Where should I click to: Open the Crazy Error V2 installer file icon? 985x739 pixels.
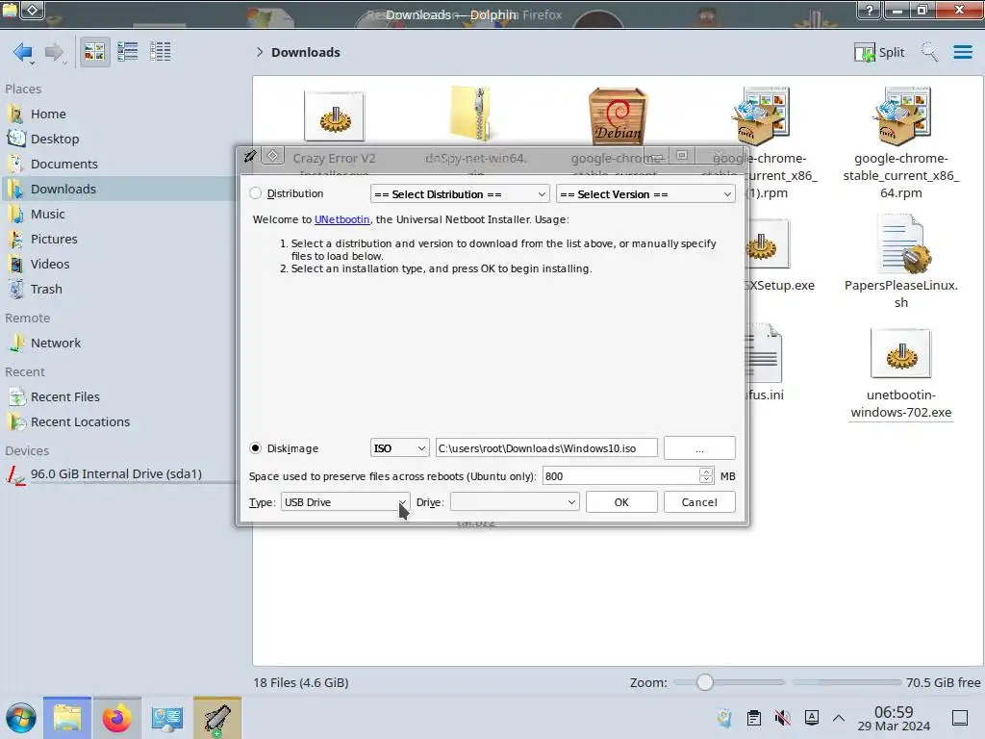(x=334, y=116)
